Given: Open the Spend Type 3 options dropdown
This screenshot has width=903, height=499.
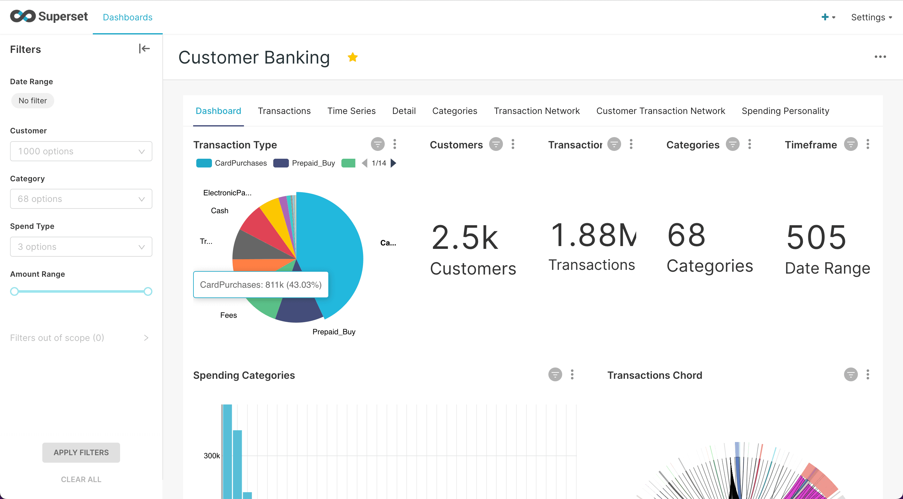Looking at the screenshot, I should point(81,247).
